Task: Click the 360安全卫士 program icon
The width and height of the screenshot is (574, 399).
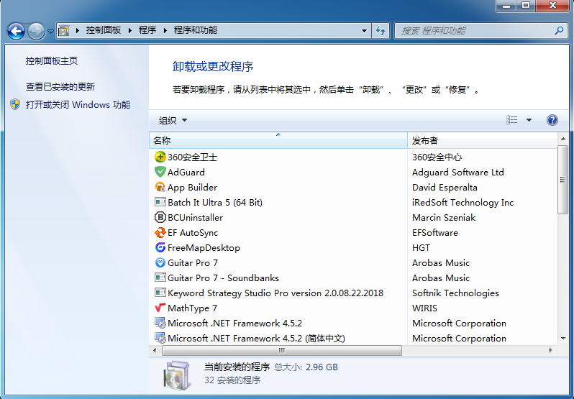Action: click(x=160, y=157)
